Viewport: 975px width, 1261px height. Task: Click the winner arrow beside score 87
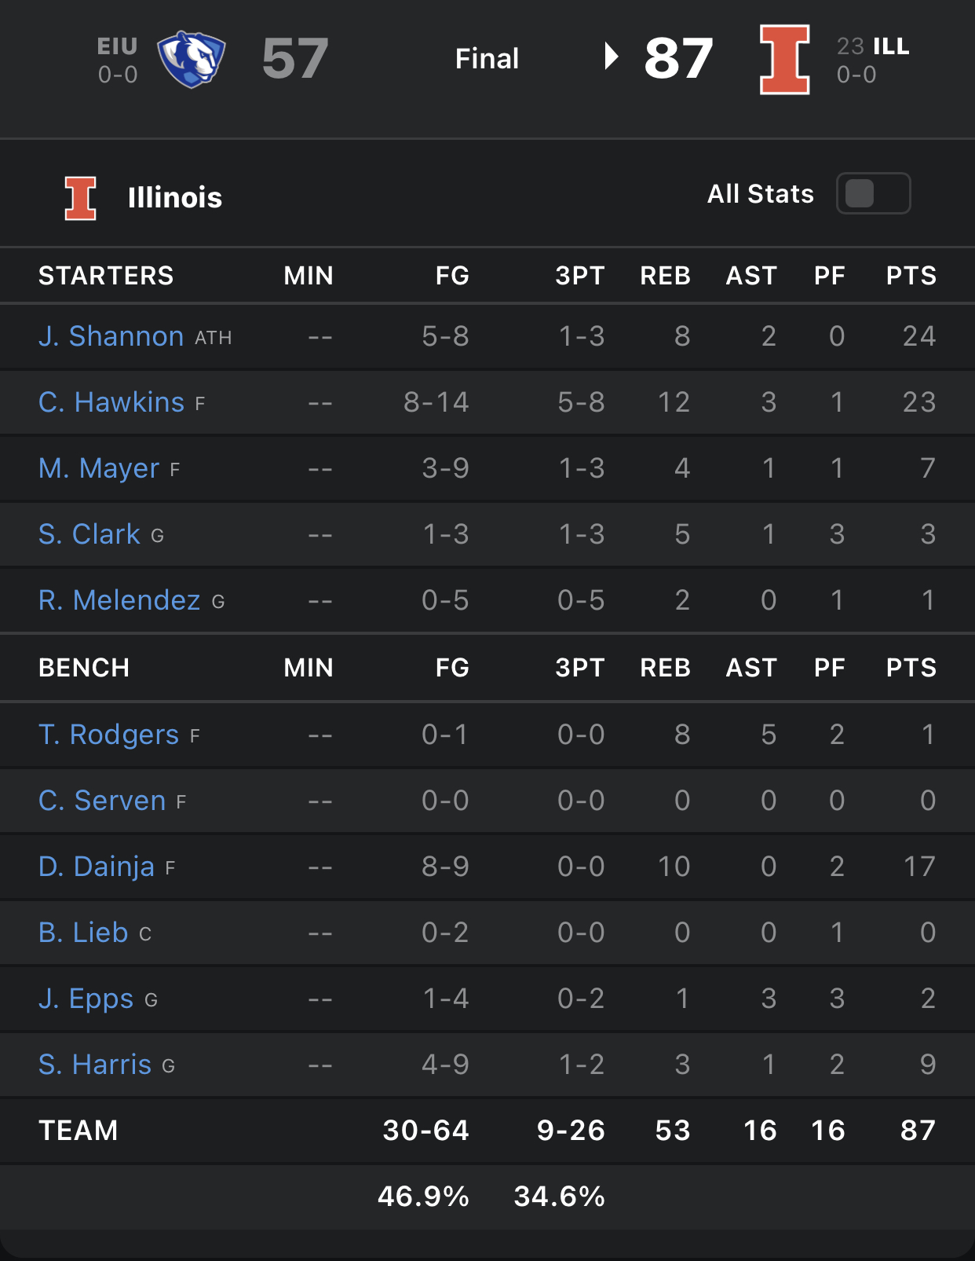coord(611,57)
